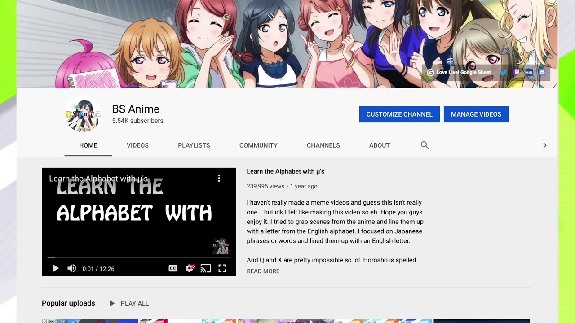This screenshot has height=323, width=575.
Task: Mute the video volume
Action: pos(71,268)
